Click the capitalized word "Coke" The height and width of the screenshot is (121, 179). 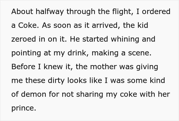point(28,25)
